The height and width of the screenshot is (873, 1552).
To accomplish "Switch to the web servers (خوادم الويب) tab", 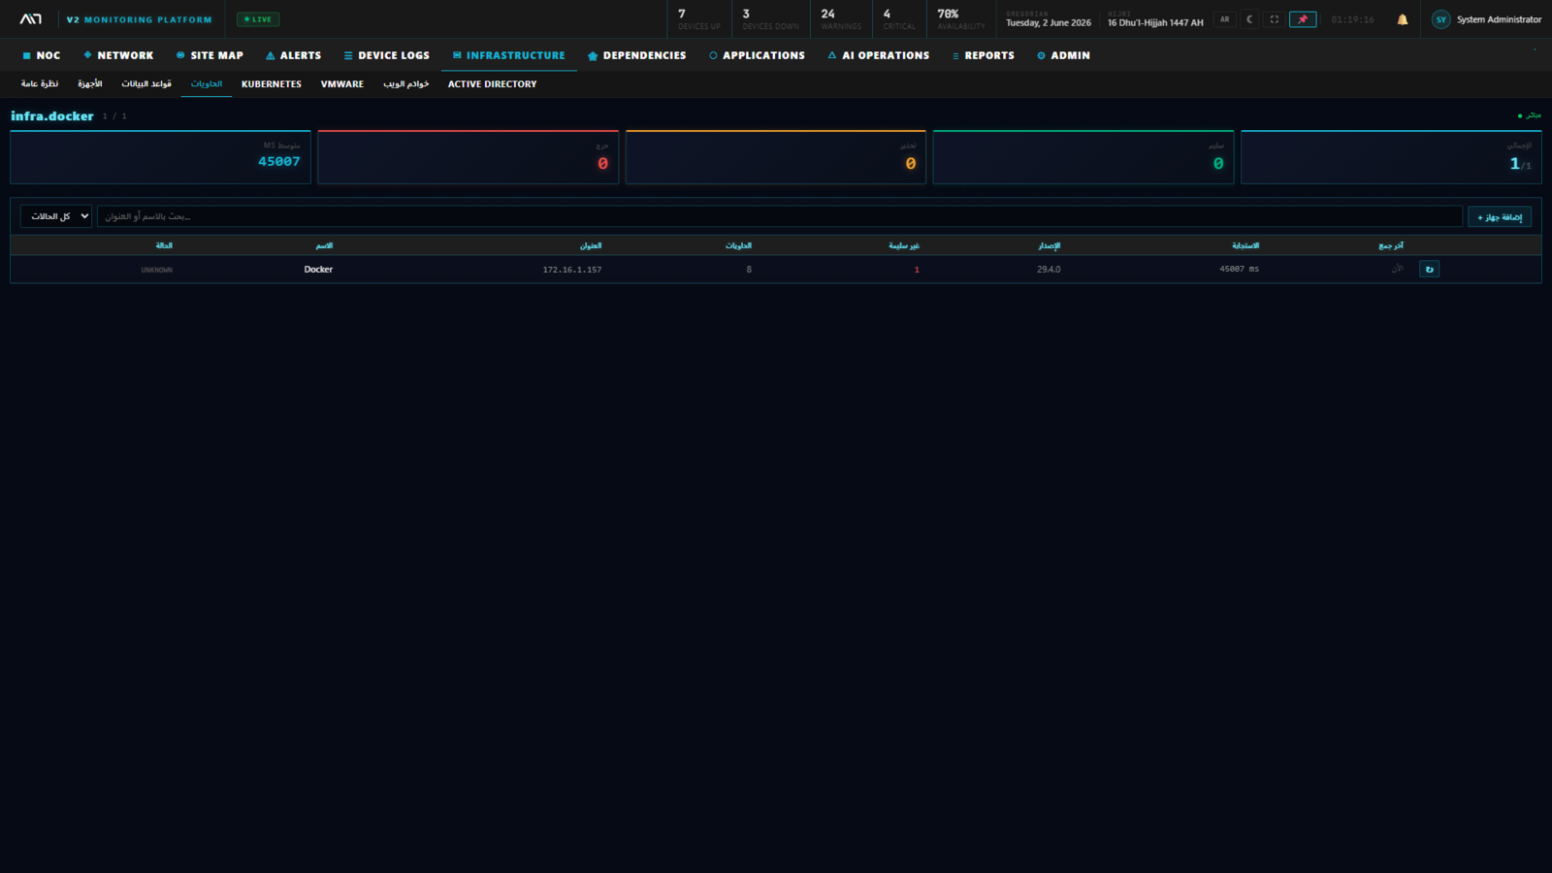I will (x=405, y=84).
